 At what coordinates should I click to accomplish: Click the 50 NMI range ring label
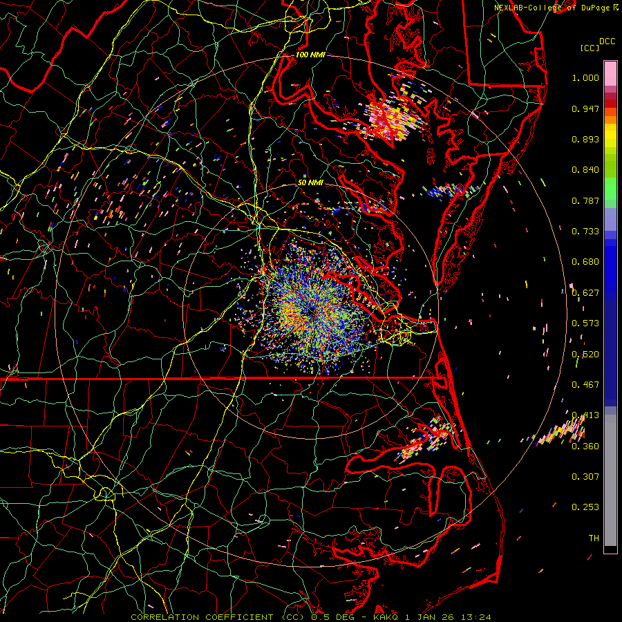pos(310,183)
